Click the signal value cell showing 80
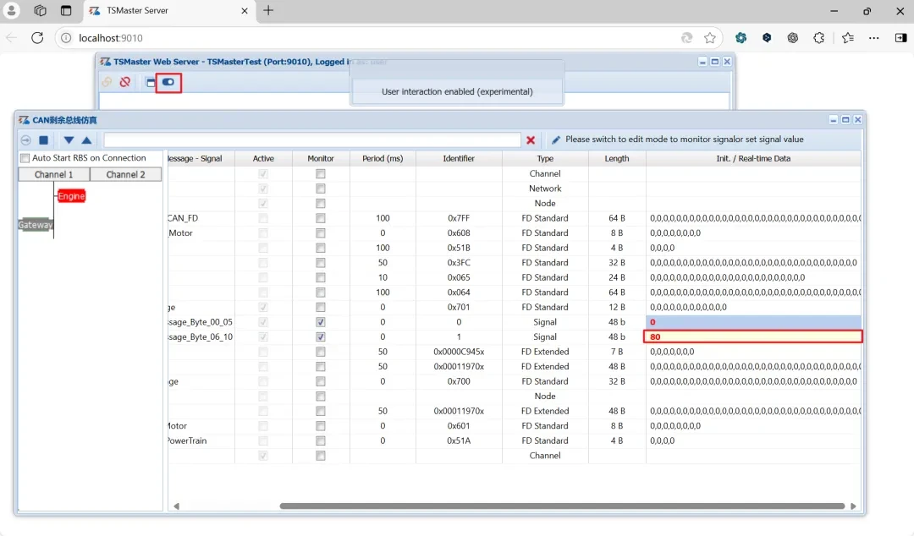The image size is (914, 536). [x=753, y=336]
